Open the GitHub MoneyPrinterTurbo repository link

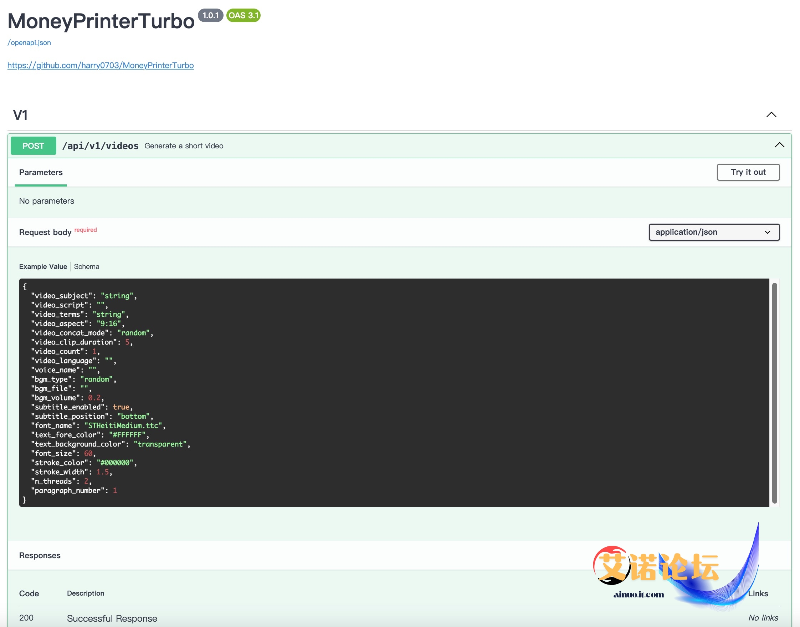coord(101,65)
